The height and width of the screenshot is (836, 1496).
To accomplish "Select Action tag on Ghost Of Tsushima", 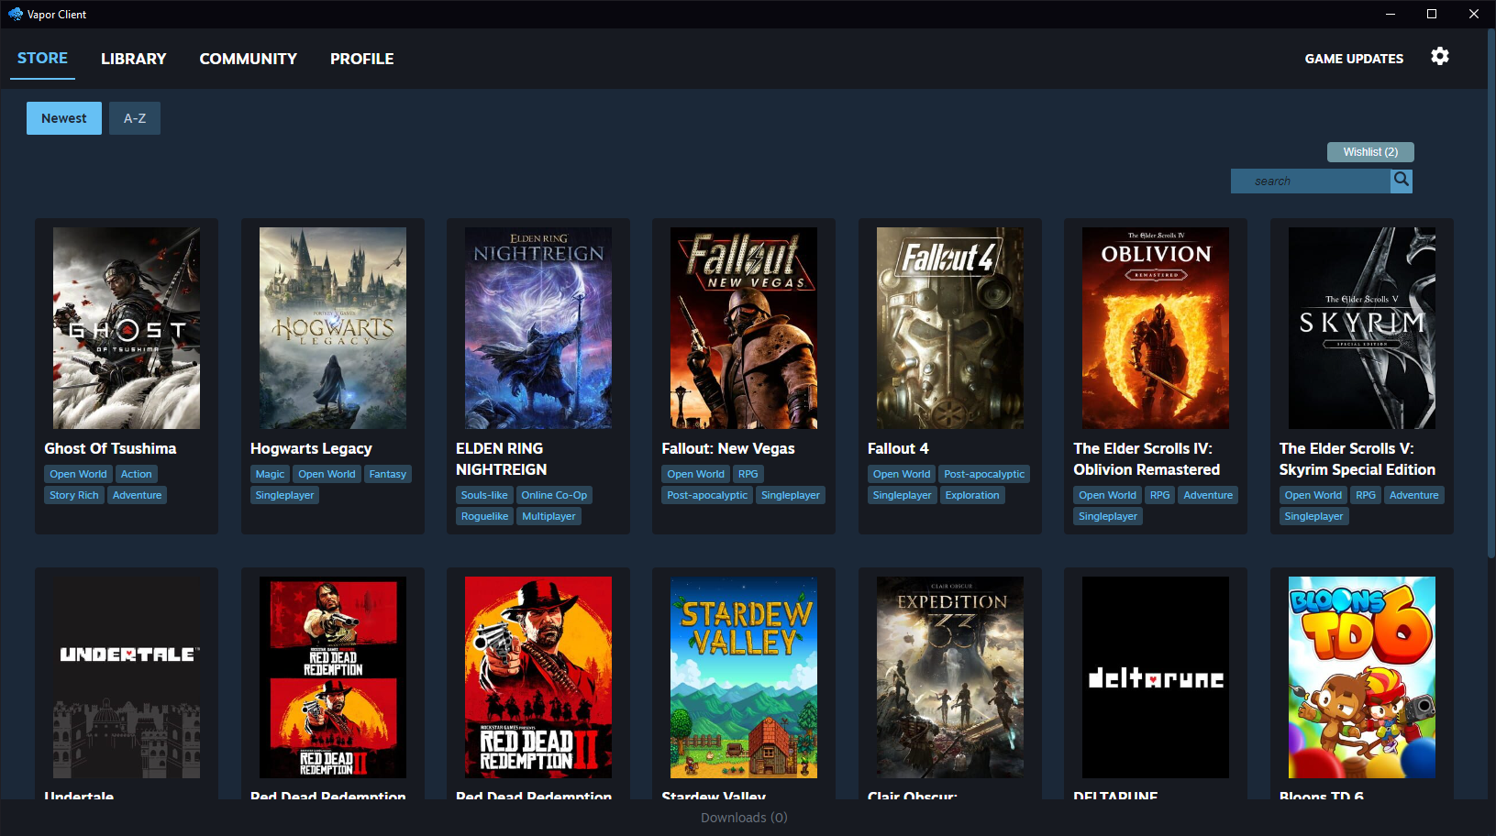I will coord(137,474).
